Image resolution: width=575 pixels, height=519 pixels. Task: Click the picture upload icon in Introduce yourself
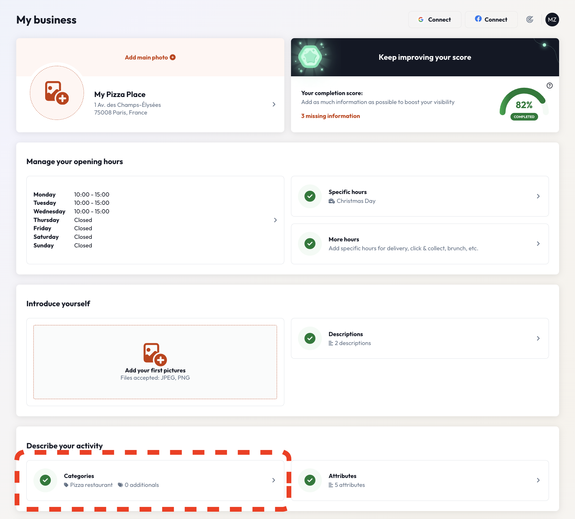pos(155,354)
